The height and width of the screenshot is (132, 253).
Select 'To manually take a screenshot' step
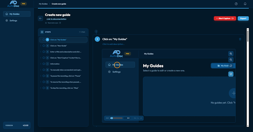click(x=63, y=70)
